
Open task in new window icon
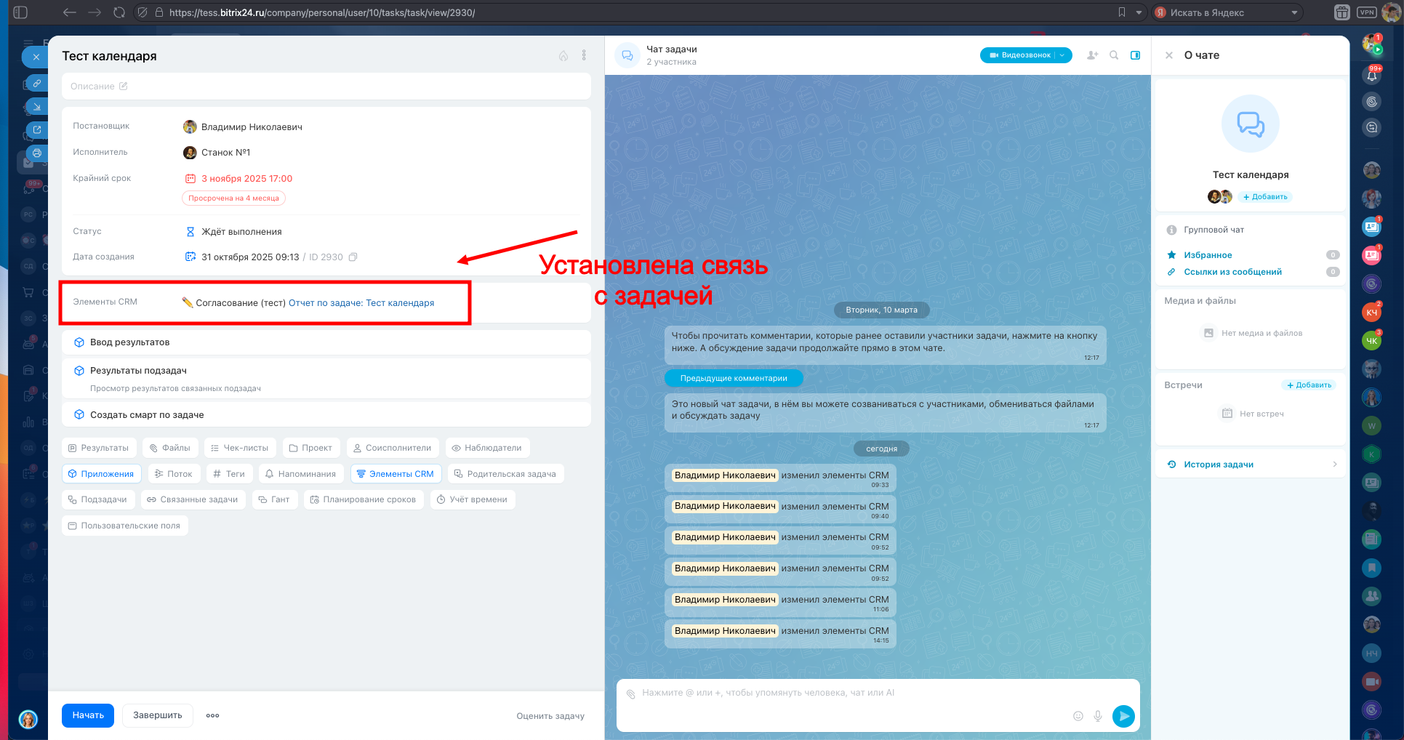point(37,130)
